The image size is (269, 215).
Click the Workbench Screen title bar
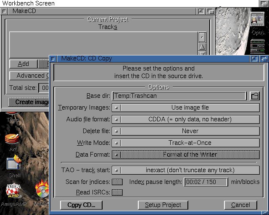129,3
